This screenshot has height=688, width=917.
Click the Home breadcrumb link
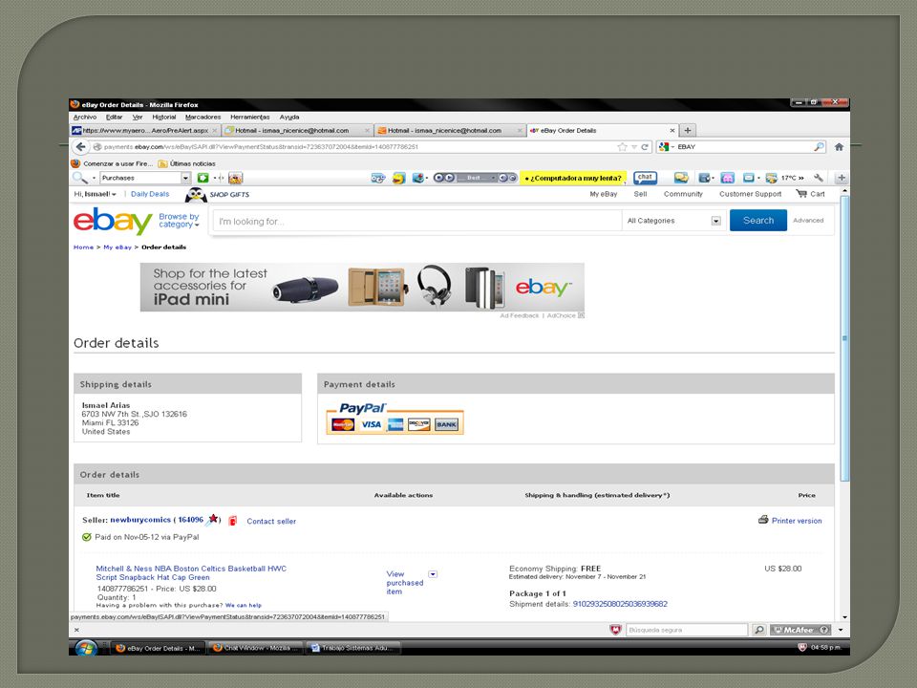point(83,247)
